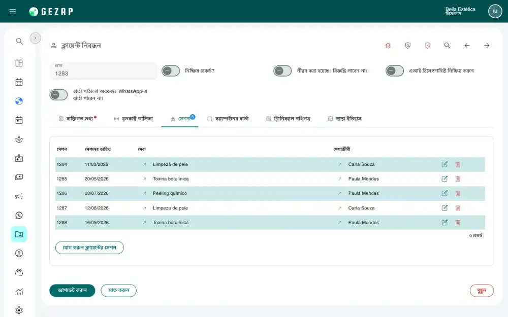Click the red bug icon in header
Viewport: 508px width, 317px height.
388,46
